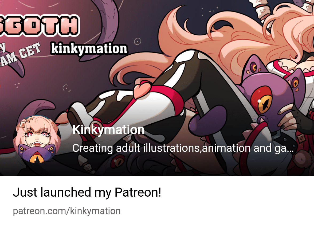Viewport: 314px width, 227px height.
Task: Open the 'Creating adult illustrations' description text
Action: click(183, 148)
